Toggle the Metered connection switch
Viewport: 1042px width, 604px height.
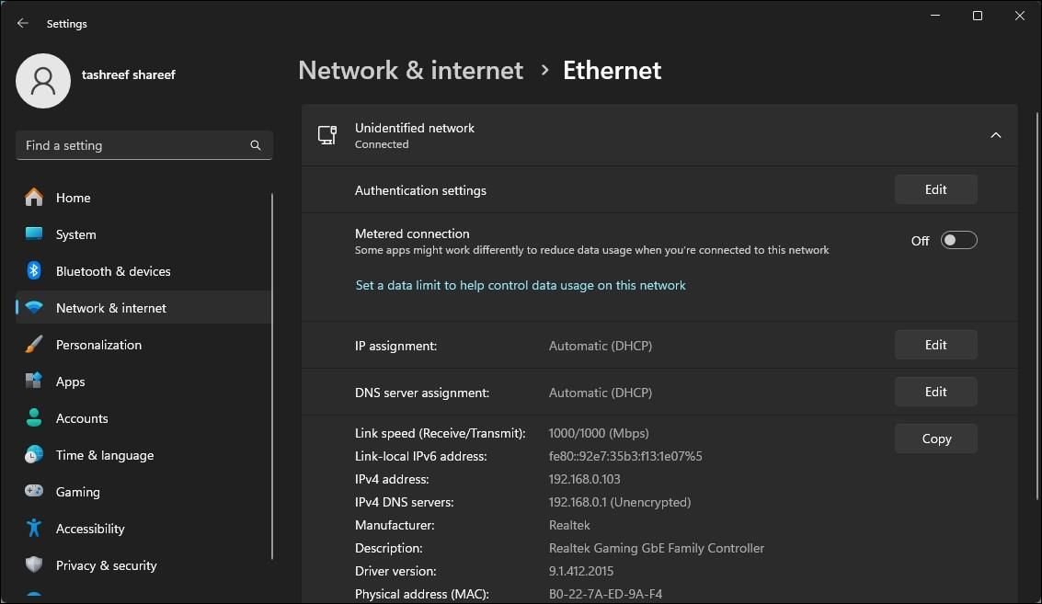pyautogui.click(x=958, y=240)
